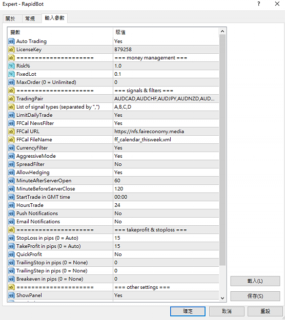Click the icon next to ShowPanel
The height and width of the screenshot is (320, 285).
click(x=11, y=295)
